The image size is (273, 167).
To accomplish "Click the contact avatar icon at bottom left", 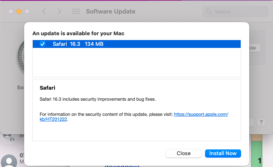I will point(8,160).
